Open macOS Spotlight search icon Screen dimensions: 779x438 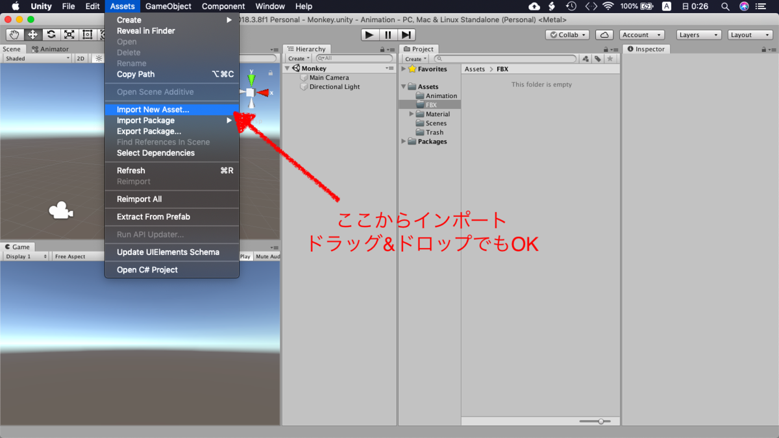[x=725, y=6]
